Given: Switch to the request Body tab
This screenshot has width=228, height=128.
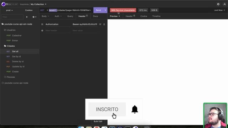Looking at the screenshot, I should (45, 16).
